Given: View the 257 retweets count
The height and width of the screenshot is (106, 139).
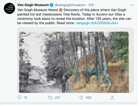Looking at the screenshot, I should (58, 98).
